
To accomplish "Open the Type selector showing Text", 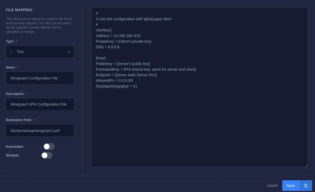I will (40, 52).
